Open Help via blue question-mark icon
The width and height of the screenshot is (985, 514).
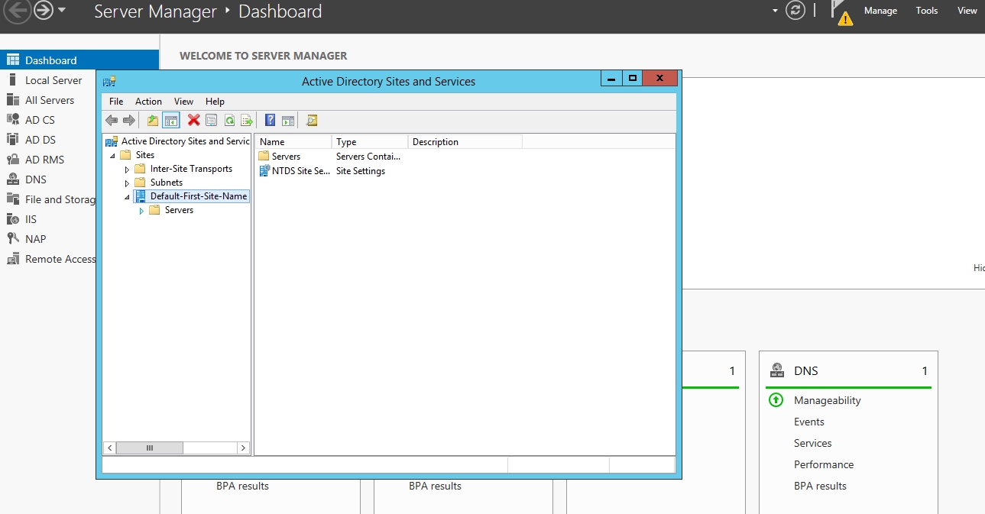(x=270, y=121)
